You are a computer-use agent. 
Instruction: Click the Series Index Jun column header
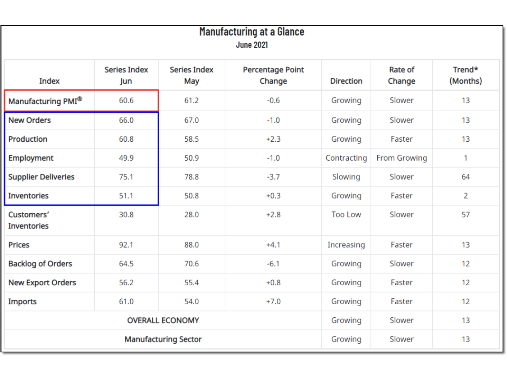[x=126, y=75]
